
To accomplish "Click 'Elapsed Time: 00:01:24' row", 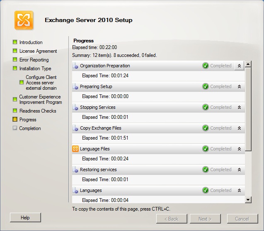I will click(x=158, y=76).
